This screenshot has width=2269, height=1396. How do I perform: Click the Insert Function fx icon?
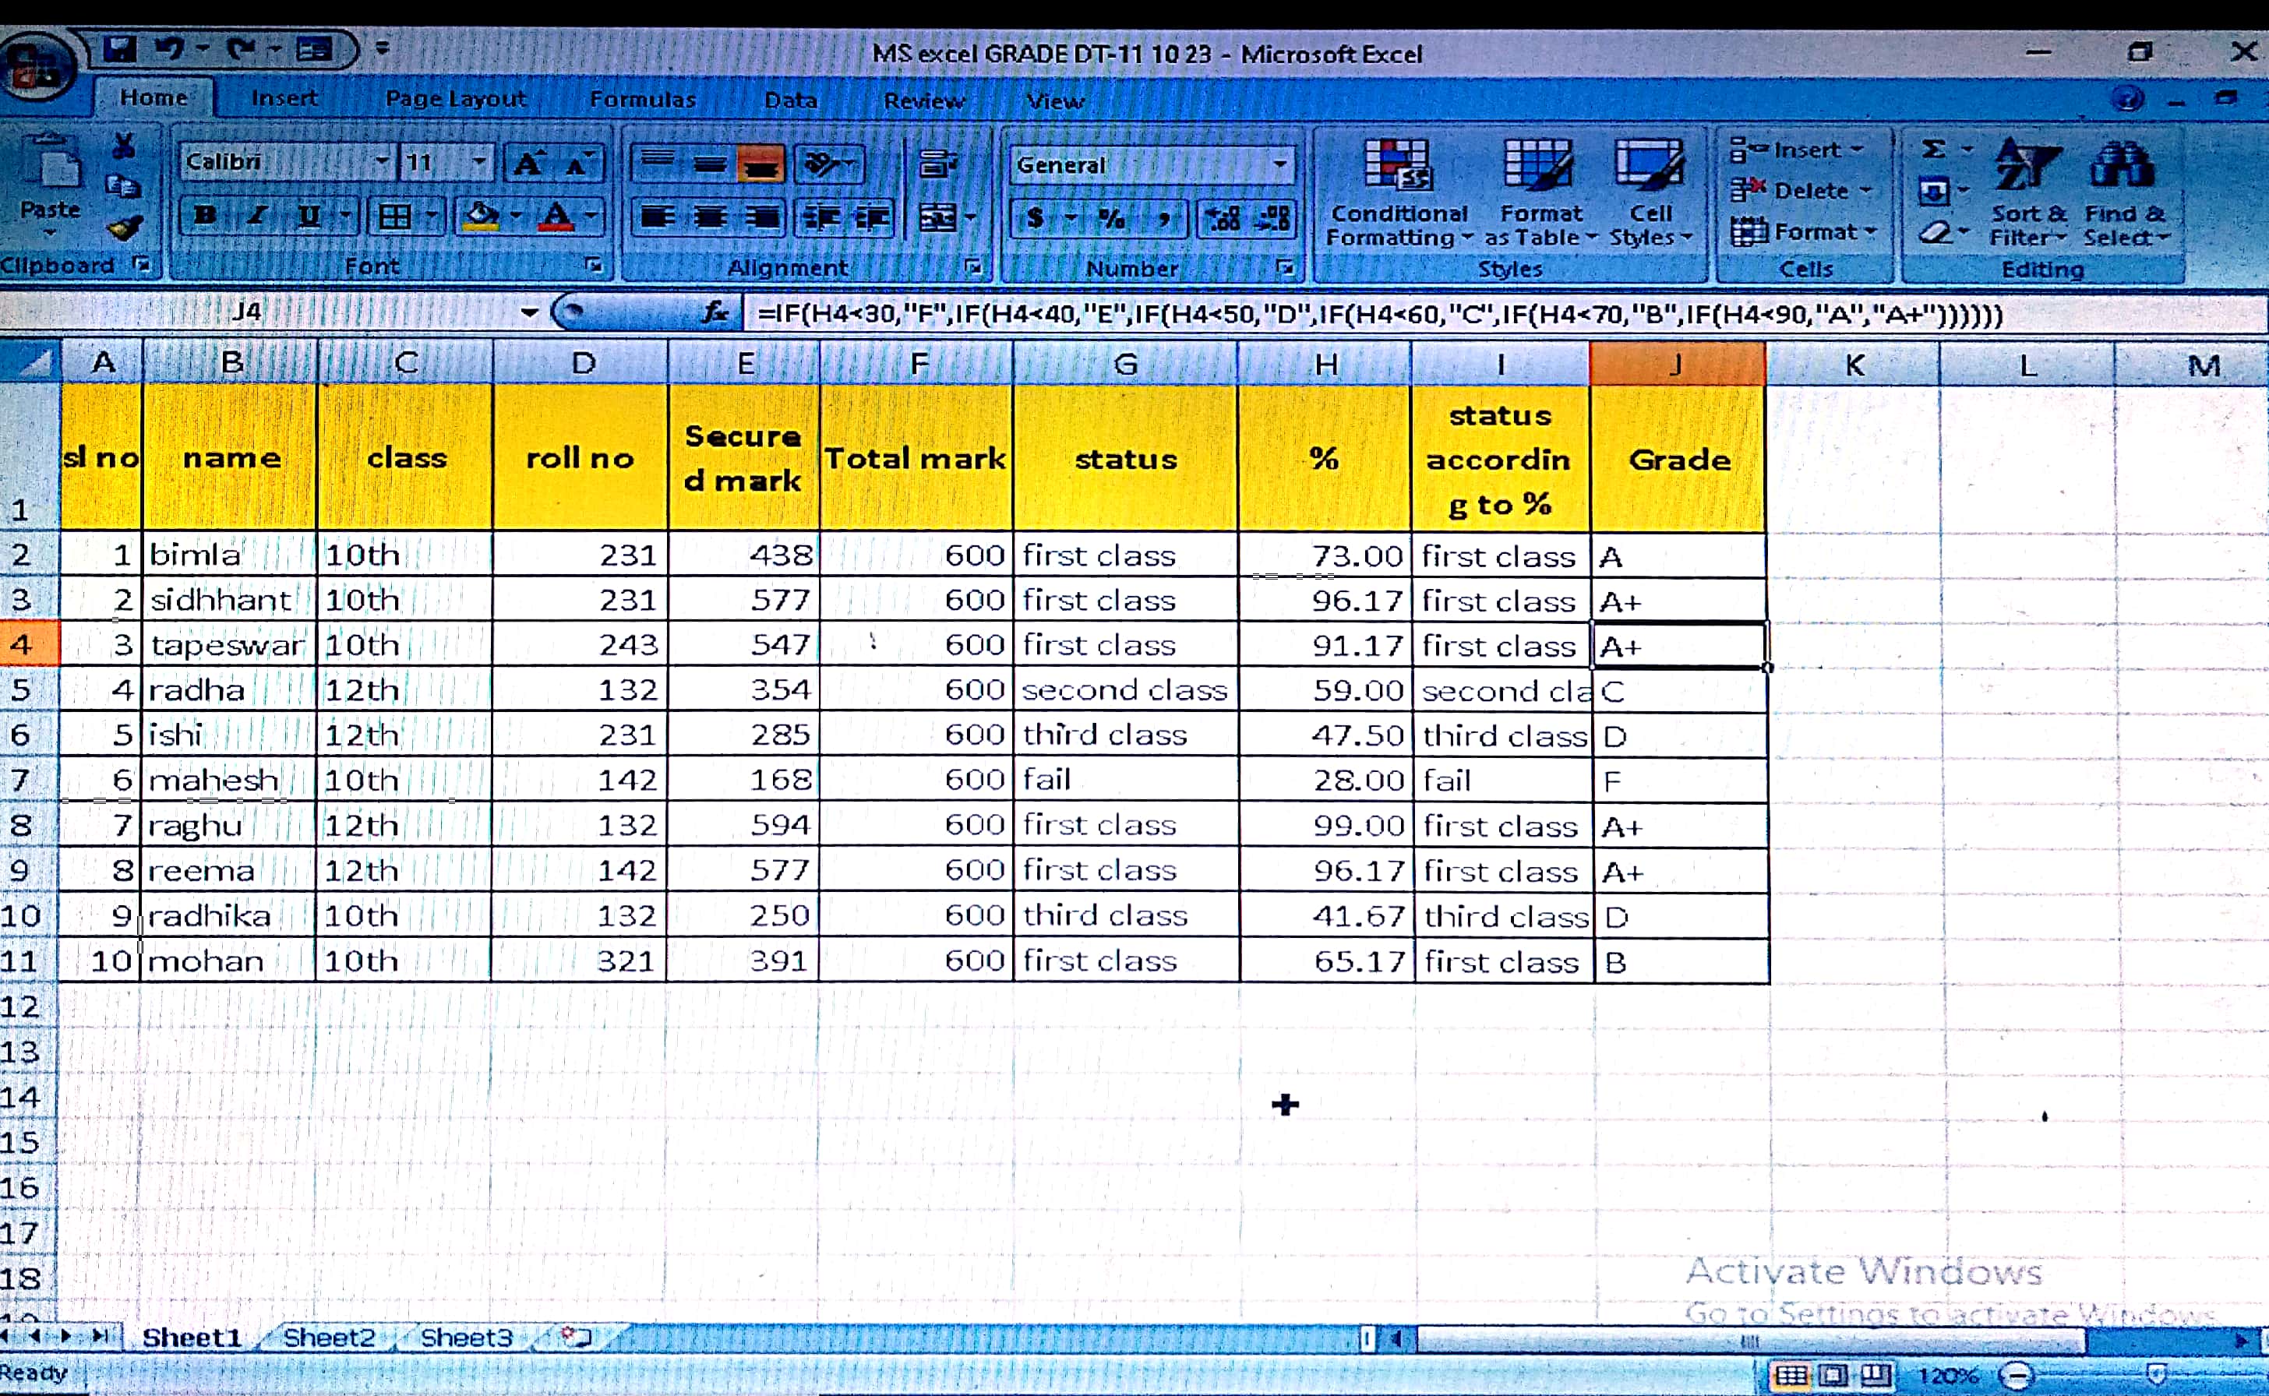(x=716, y=313)
